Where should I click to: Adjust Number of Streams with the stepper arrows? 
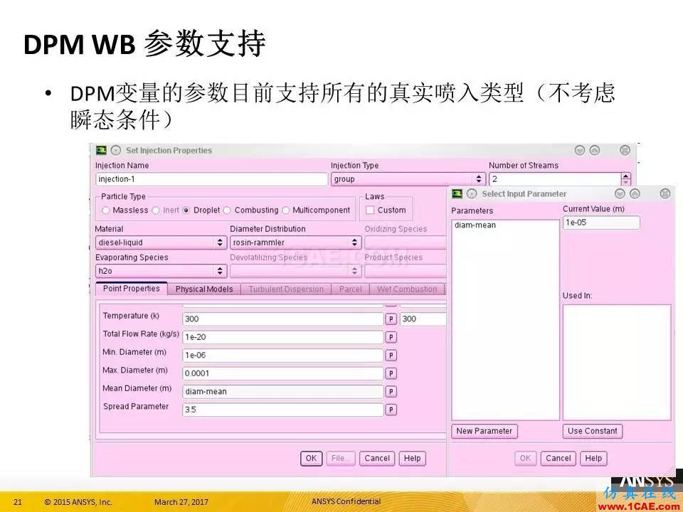pos(626,179)
